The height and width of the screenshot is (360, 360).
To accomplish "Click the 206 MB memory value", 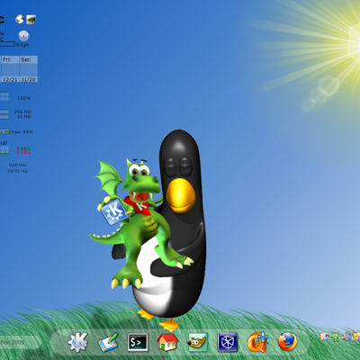I will (x=22, y=112).
